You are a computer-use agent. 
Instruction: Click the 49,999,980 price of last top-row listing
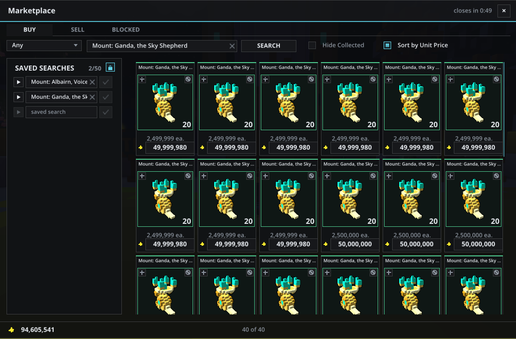point(478,148)
